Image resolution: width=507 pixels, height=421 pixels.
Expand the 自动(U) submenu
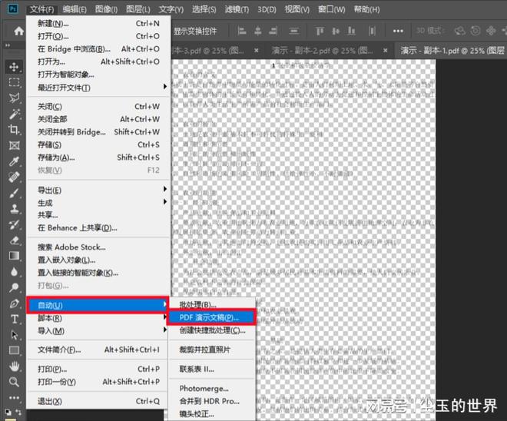pyautogui.click(x=98, y=305)
